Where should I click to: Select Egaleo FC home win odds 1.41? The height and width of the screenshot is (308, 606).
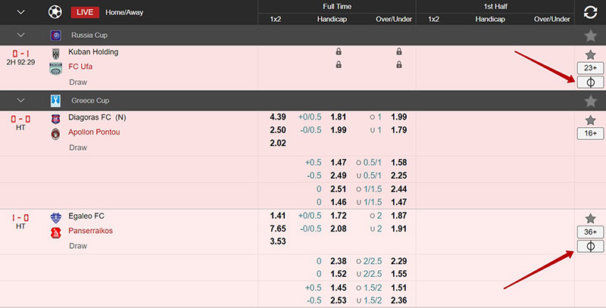[277, 216]
